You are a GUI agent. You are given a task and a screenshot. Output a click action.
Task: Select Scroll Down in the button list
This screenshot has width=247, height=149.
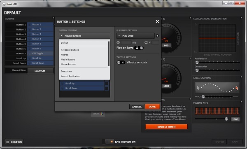82,88
